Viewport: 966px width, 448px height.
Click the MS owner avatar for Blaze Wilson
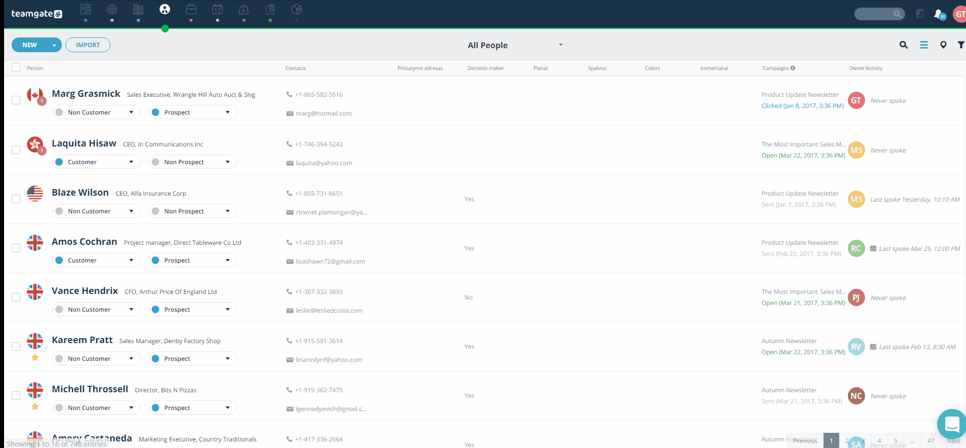click(x=856, y=199)
